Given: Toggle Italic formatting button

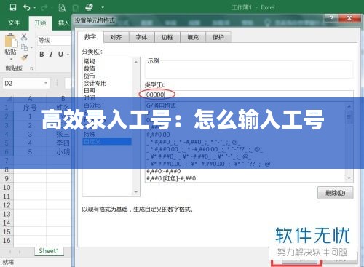Looking at the screenshot, I should [51, 55].
